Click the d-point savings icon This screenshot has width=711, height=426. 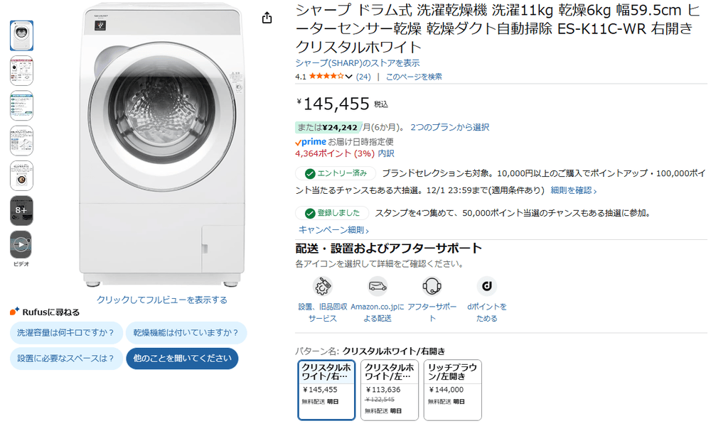pyautogui.click(x=487, y=286)
